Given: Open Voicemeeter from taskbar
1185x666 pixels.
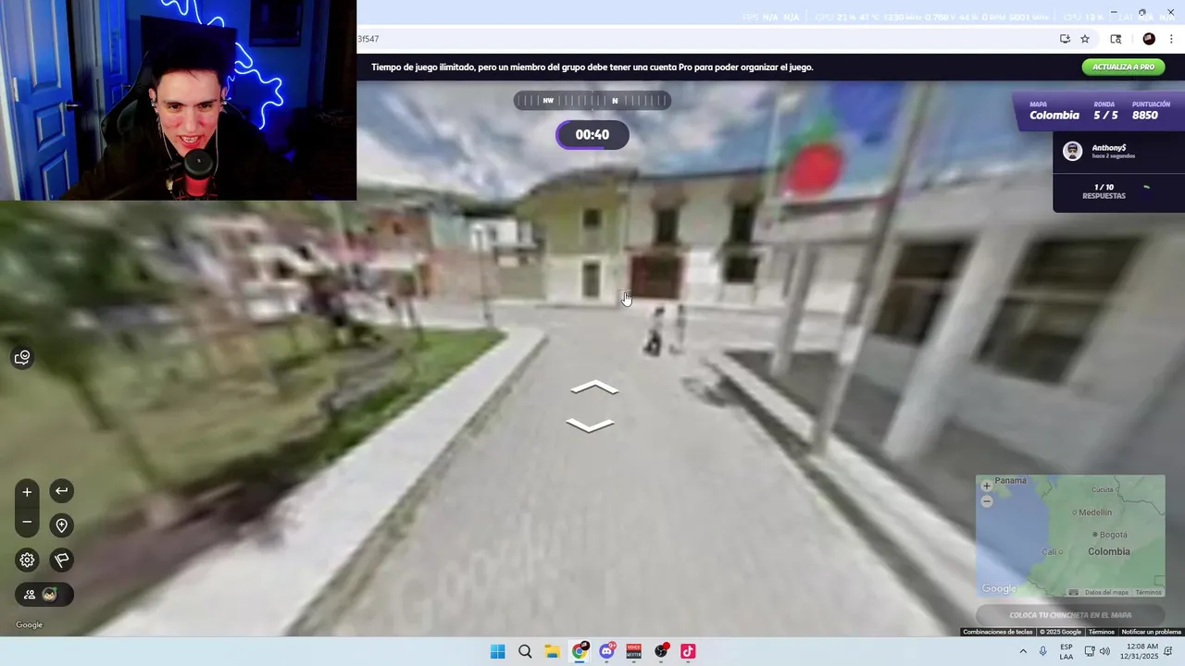Looking at the screenshot, I should tap(634, 651).
